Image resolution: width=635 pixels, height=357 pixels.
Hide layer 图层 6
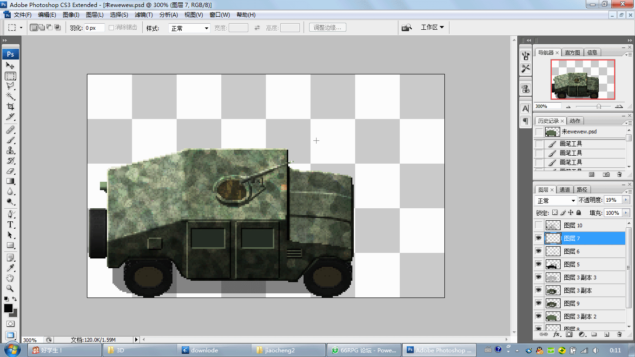pos(539,251)
